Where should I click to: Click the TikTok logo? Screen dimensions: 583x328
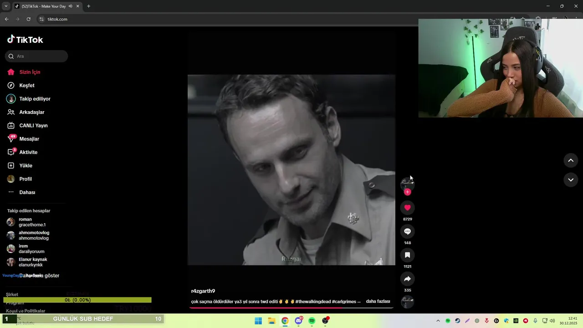pos(25,40)
